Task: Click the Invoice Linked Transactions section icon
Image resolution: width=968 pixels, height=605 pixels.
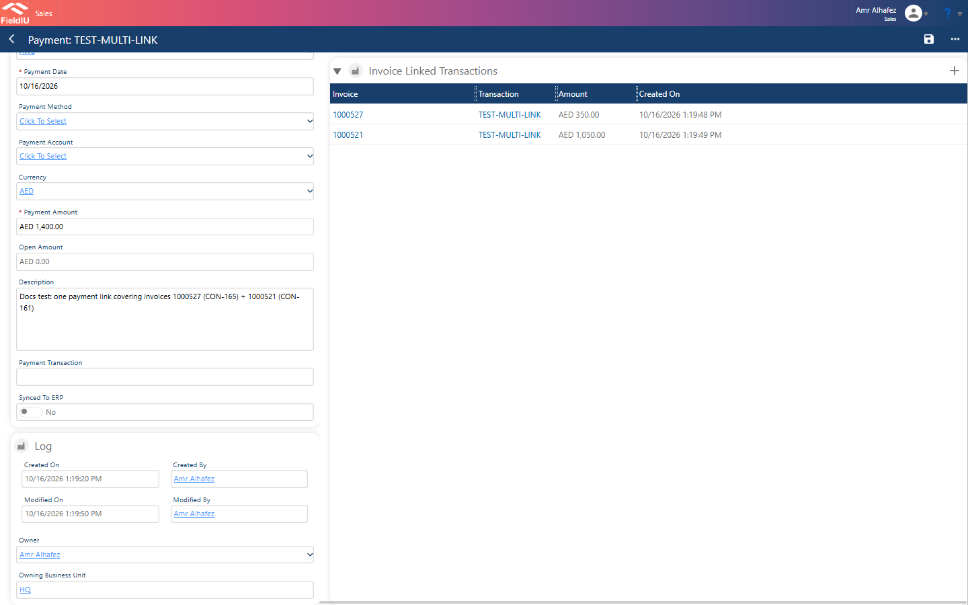Action: (x=356, y=71)
